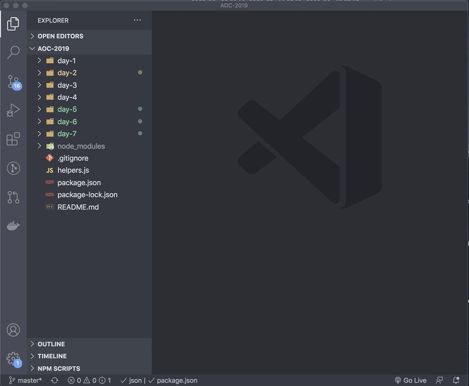Expand the day-7 folder chevron
The width and height of the screenshot is (469, 386).
click(x=39, y=133)
